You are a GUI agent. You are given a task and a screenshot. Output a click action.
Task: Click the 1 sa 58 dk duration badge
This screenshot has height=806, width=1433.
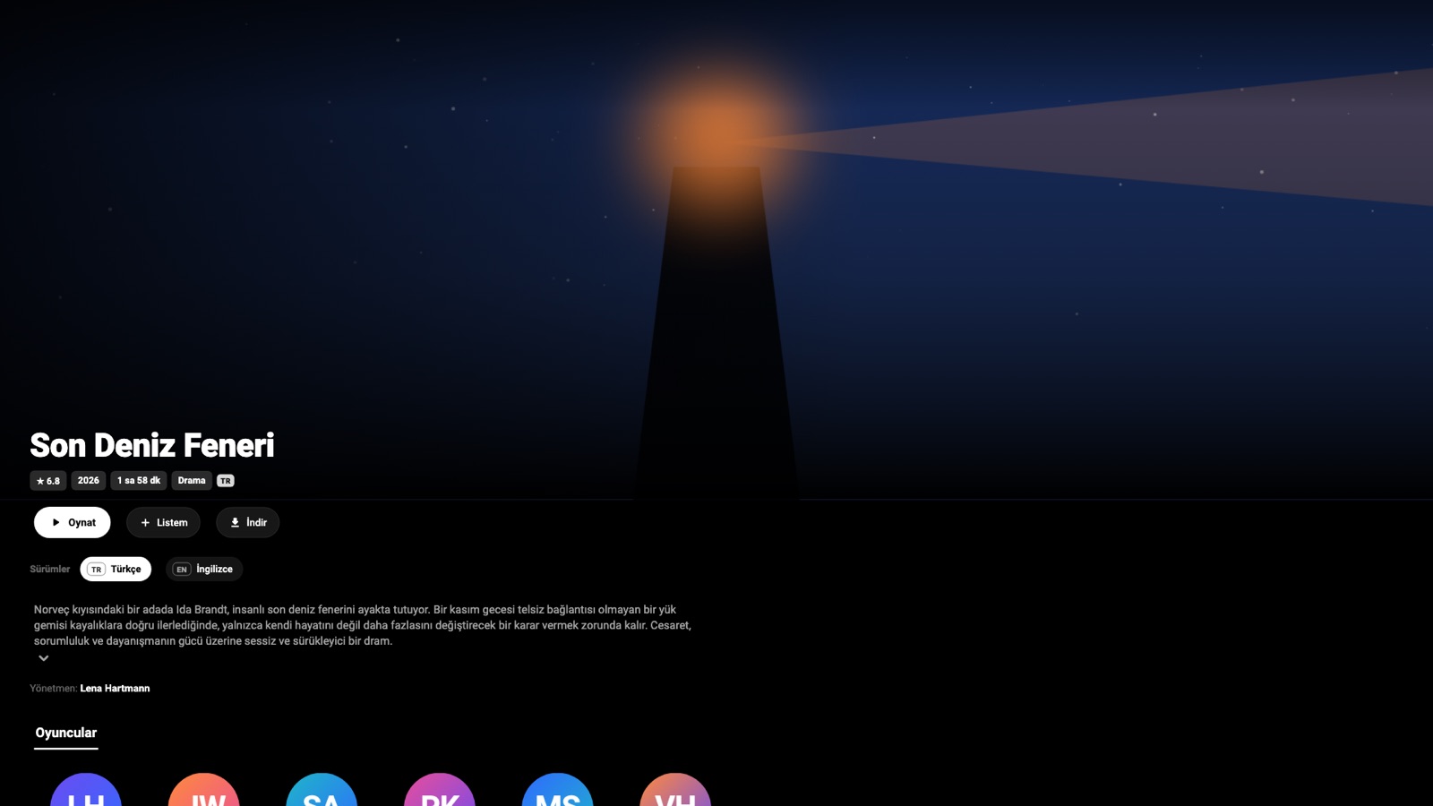[x=139, y=481]
